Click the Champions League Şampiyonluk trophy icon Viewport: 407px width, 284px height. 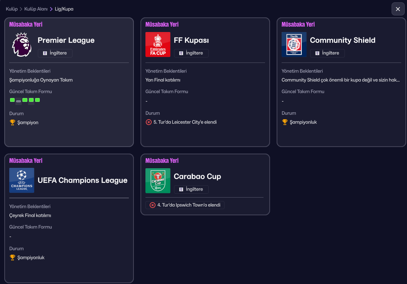[12, 257]
